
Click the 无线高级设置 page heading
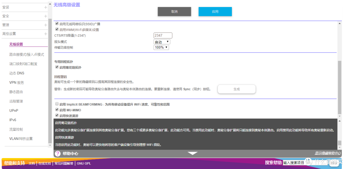tap(67, 4)
